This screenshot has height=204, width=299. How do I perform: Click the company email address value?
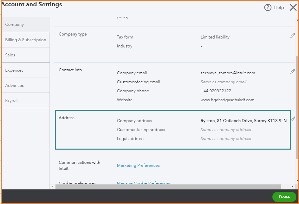pyautogui.click(x=228, y=73)
